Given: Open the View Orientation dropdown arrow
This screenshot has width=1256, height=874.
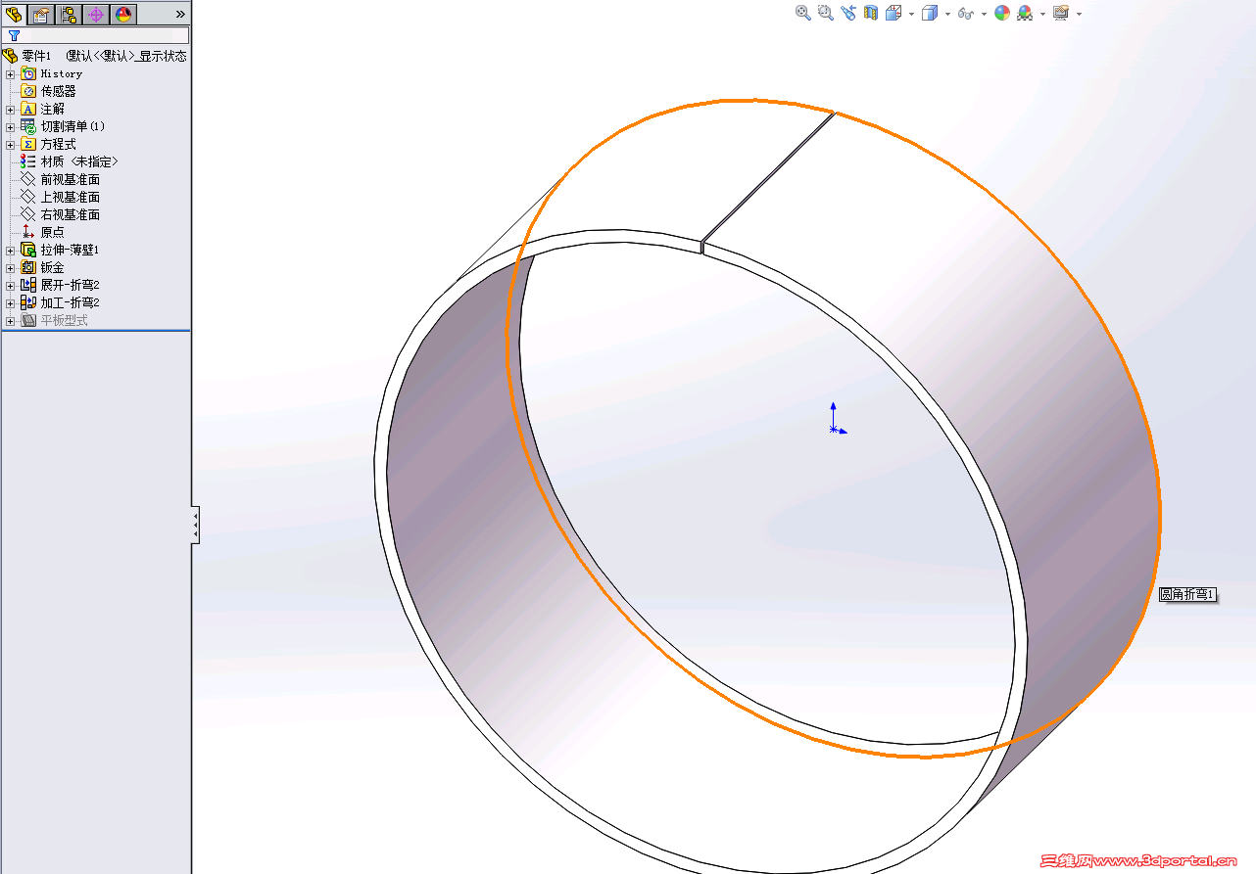Looking at the screenshot, I should point(911,14).
